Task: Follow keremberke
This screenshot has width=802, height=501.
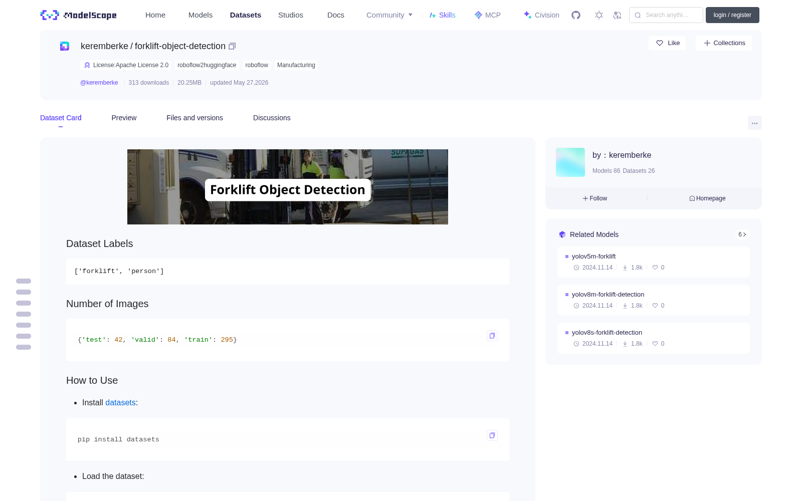Action: 595,198
